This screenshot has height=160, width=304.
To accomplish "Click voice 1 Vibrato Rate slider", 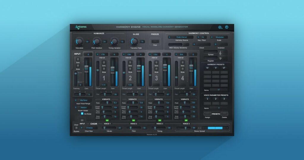I will pyautogui.click(x=106, y=103).
